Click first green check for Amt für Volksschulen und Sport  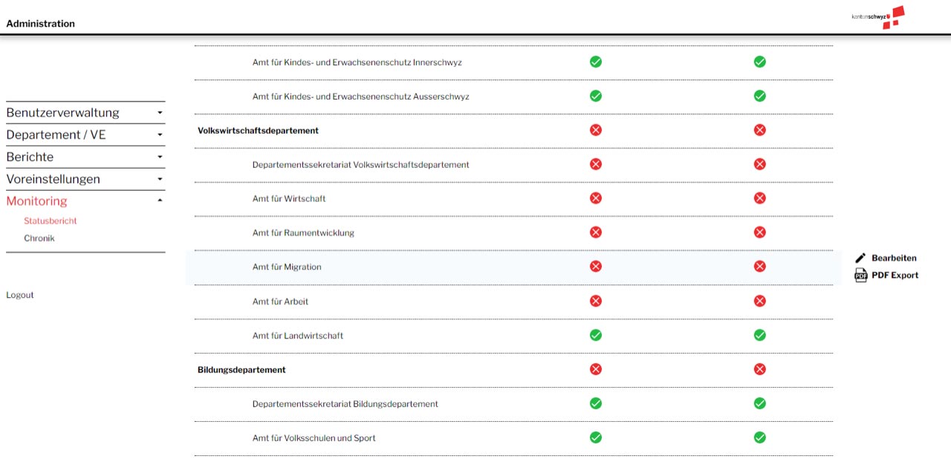coord(595,437)
